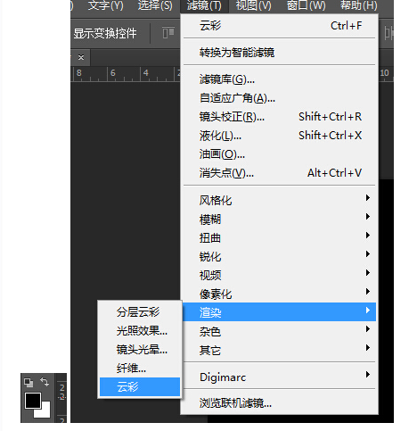This screenshot has width=417, height=431.
Task: Open 消失点(V)... filter
Action: [280, 173]
